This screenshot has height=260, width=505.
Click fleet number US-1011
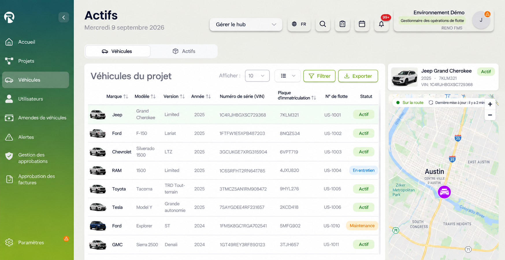(x=331, y=244)
